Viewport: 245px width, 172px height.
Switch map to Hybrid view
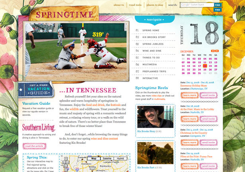120,158
